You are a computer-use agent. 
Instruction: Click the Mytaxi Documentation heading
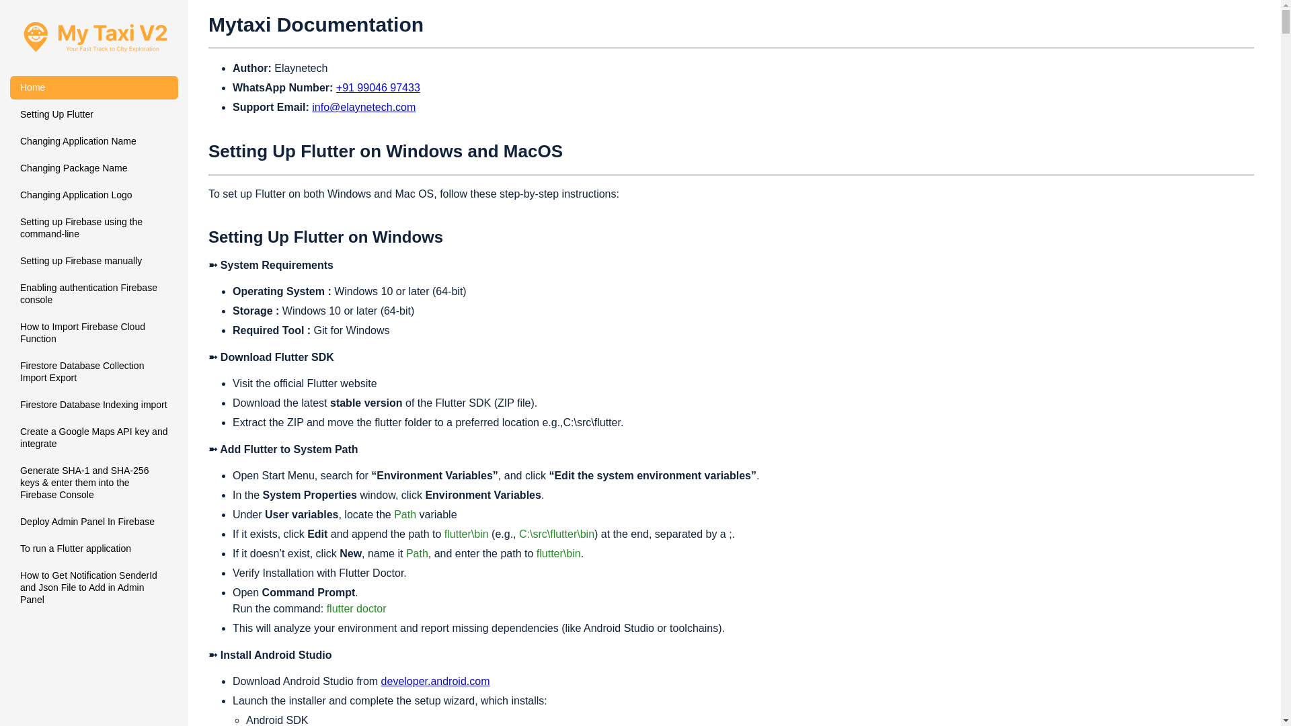click(x=316, y=25)
